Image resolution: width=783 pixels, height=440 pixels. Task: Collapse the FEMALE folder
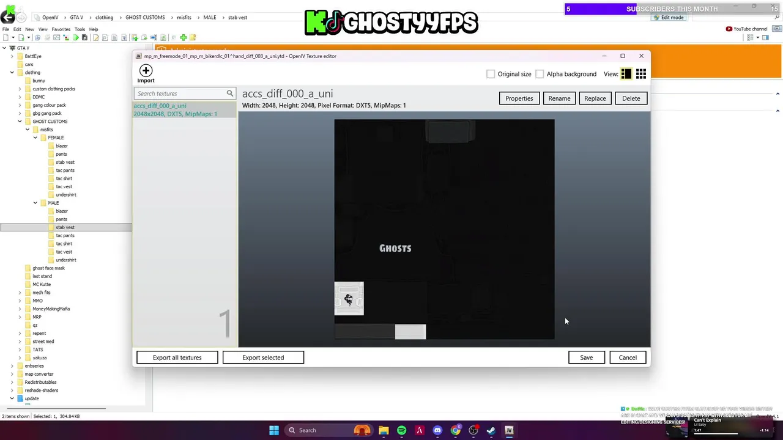[x=35, y=137]
